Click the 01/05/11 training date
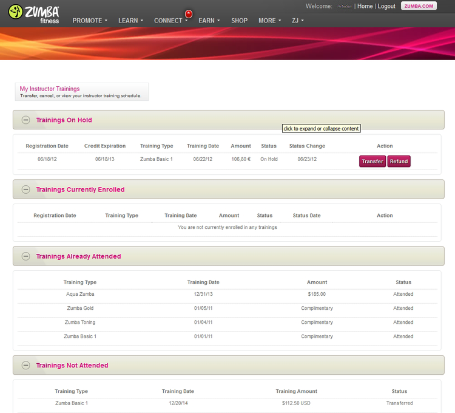The image size is (455, 413). [x=203, y=308]
